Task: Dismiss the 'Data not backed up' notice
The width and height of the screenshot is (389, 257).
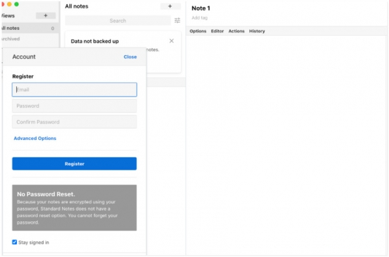Action: pos(171,41)
